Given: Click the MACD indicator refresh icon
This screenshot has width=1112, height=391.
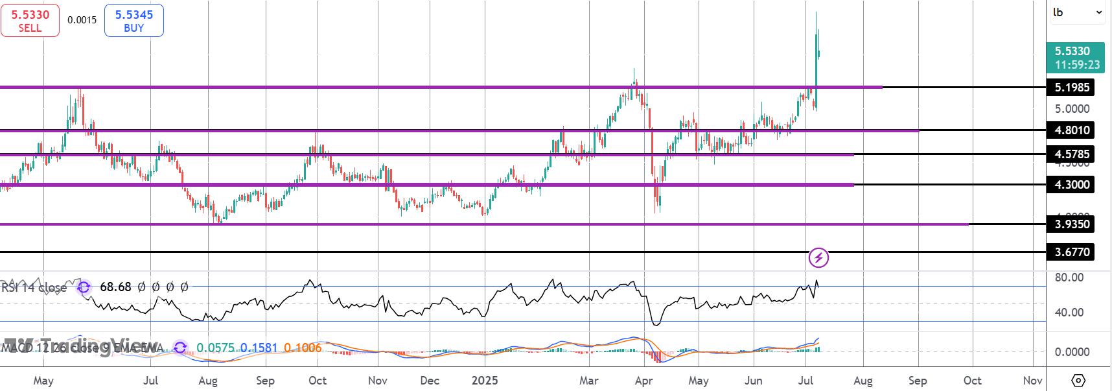Looking at the screenshot, I should click(x=180, y=348).
